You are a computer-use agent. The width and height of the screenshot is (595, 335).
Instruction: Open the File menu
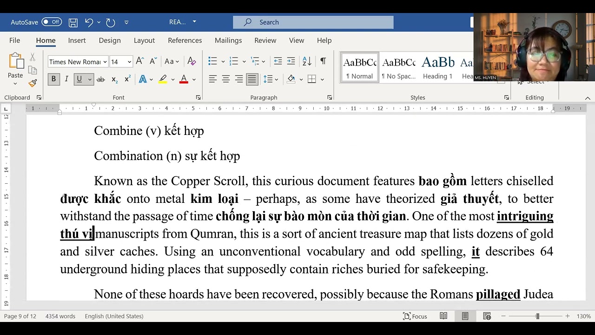coord(15,40)
